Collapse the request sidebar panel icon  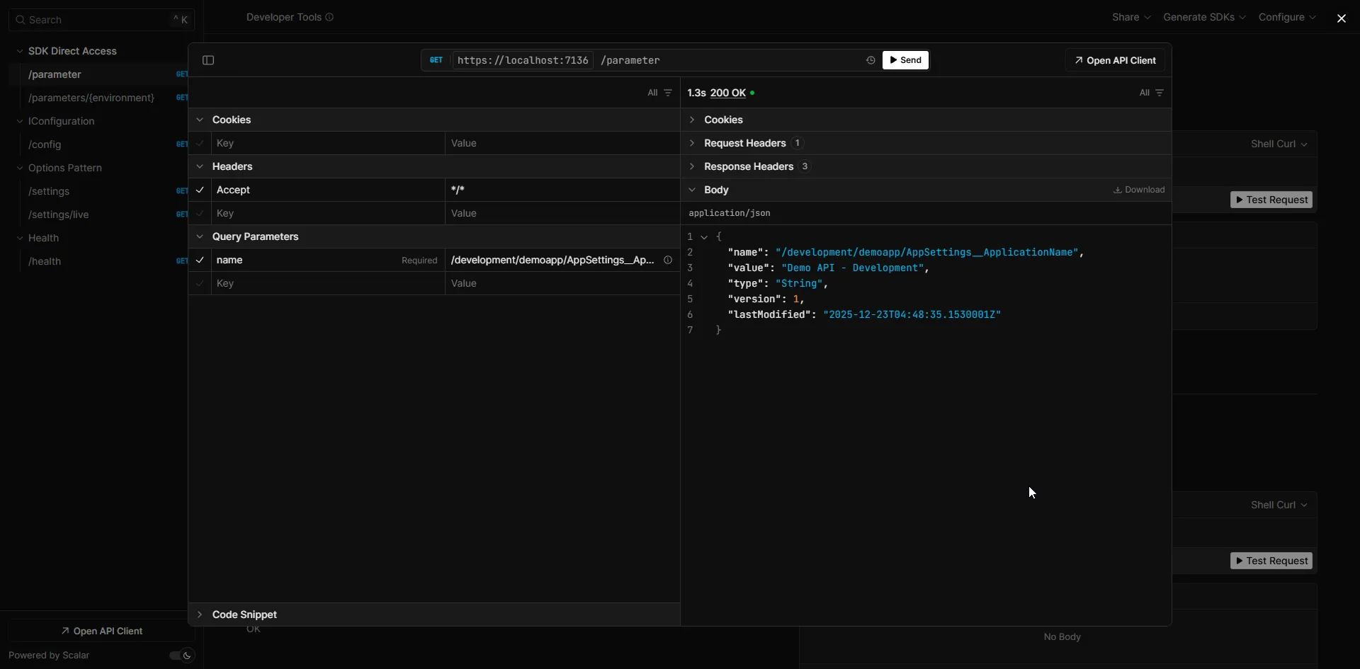(x=208, y=60)
